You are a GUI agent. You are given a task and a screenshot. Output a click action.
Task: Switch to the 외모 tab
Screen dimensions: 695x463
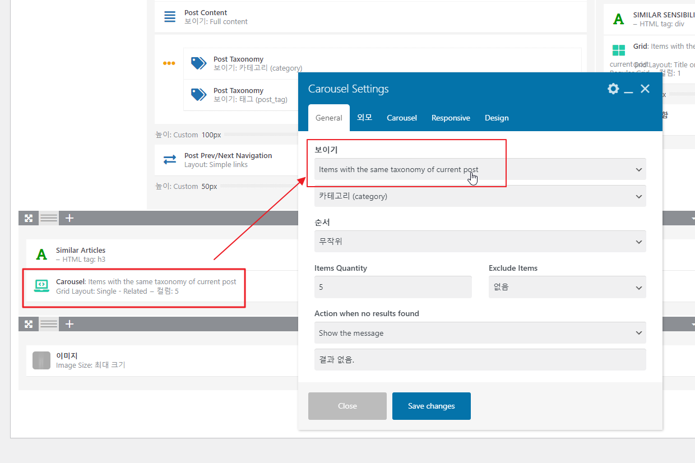coord(364,118)
